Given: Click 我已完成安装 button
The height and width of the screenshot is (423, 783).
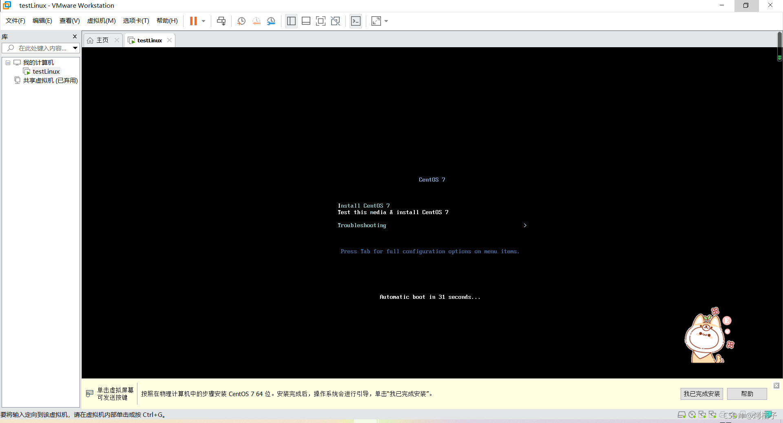Looking at the screenshot, I should [x=701, y=394].
